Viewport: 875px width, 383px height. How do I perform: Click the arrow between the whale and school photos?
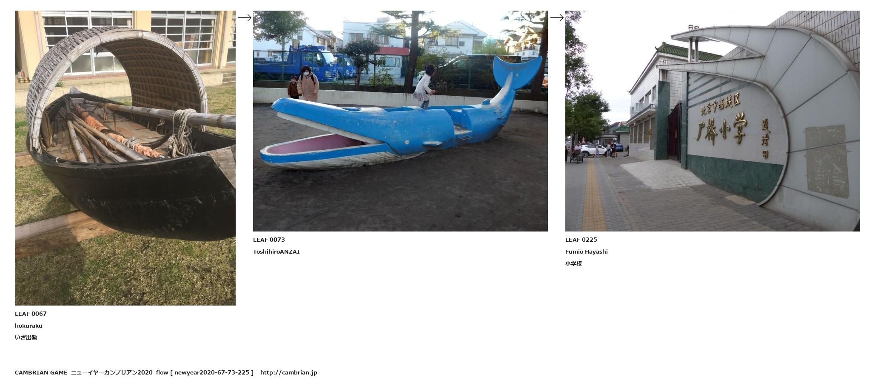[x=557, y=17]
